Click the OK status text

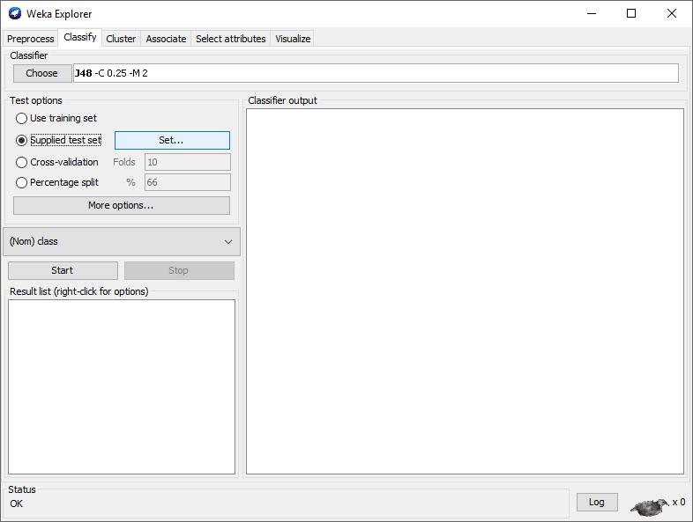17,504
